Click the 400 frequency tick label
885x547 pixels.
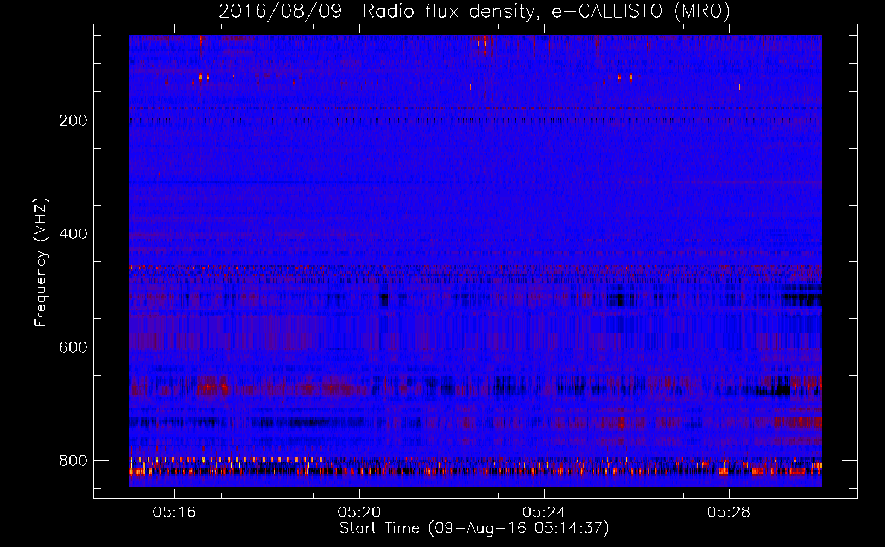(x=73, y=234)
